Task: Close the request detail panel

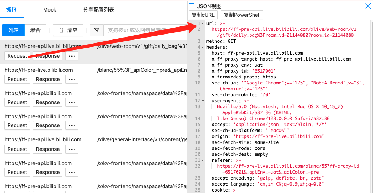Action: tap(368, 6)
